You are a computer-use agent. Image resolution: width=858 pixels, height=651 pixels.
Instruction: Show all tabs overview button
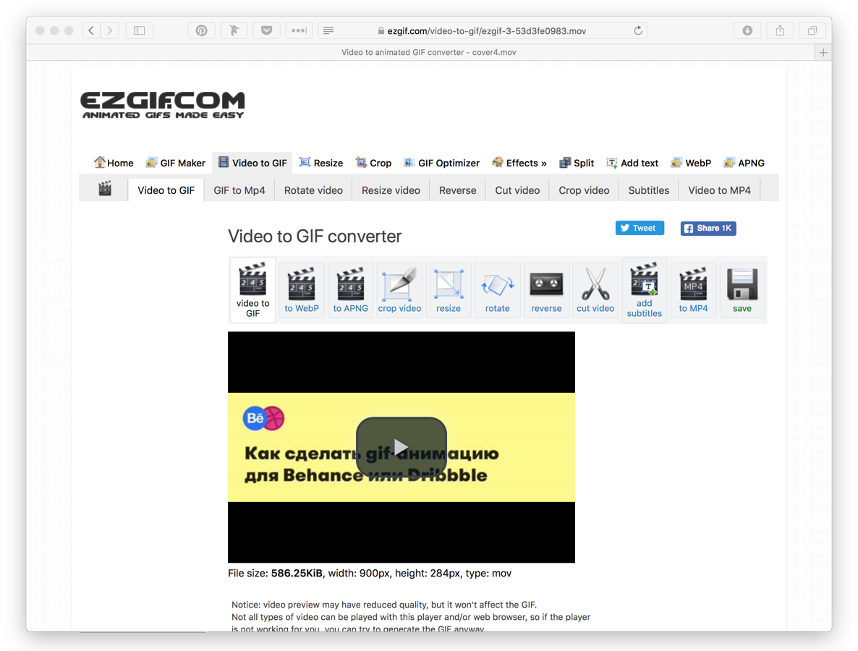[x=812, y=30]
